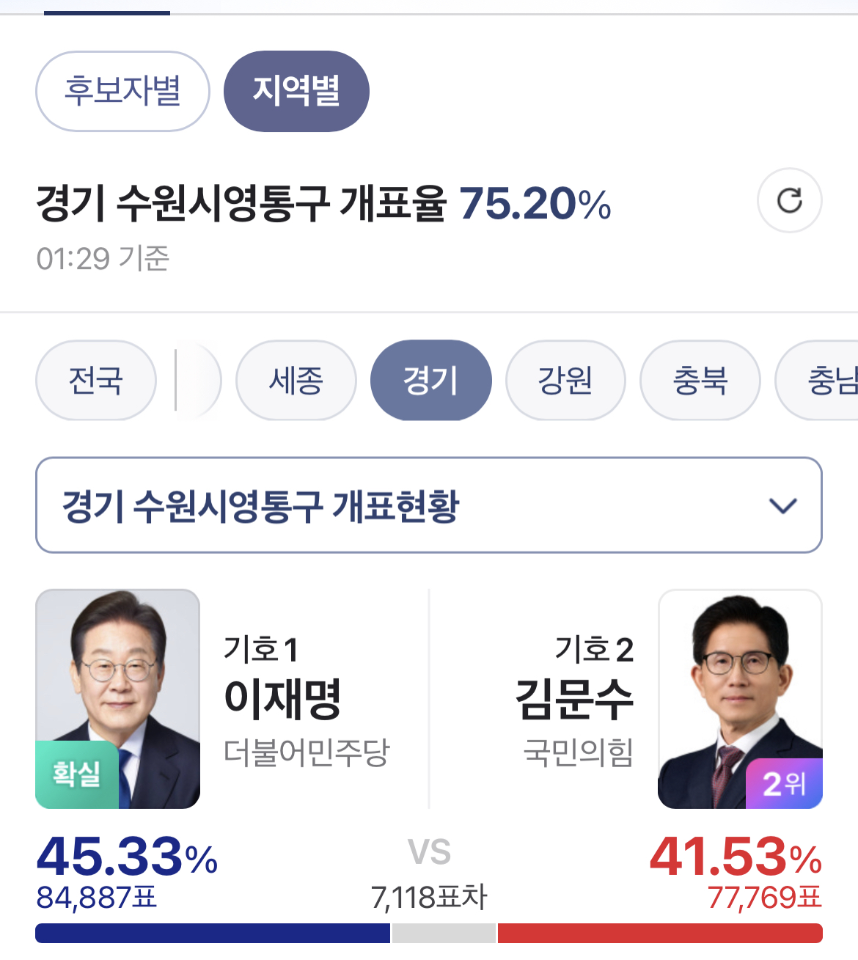Screen dimensions: 858x960
Task: Select the 전국 region tab
Action: pyautogui.click(x=96, y=380)
